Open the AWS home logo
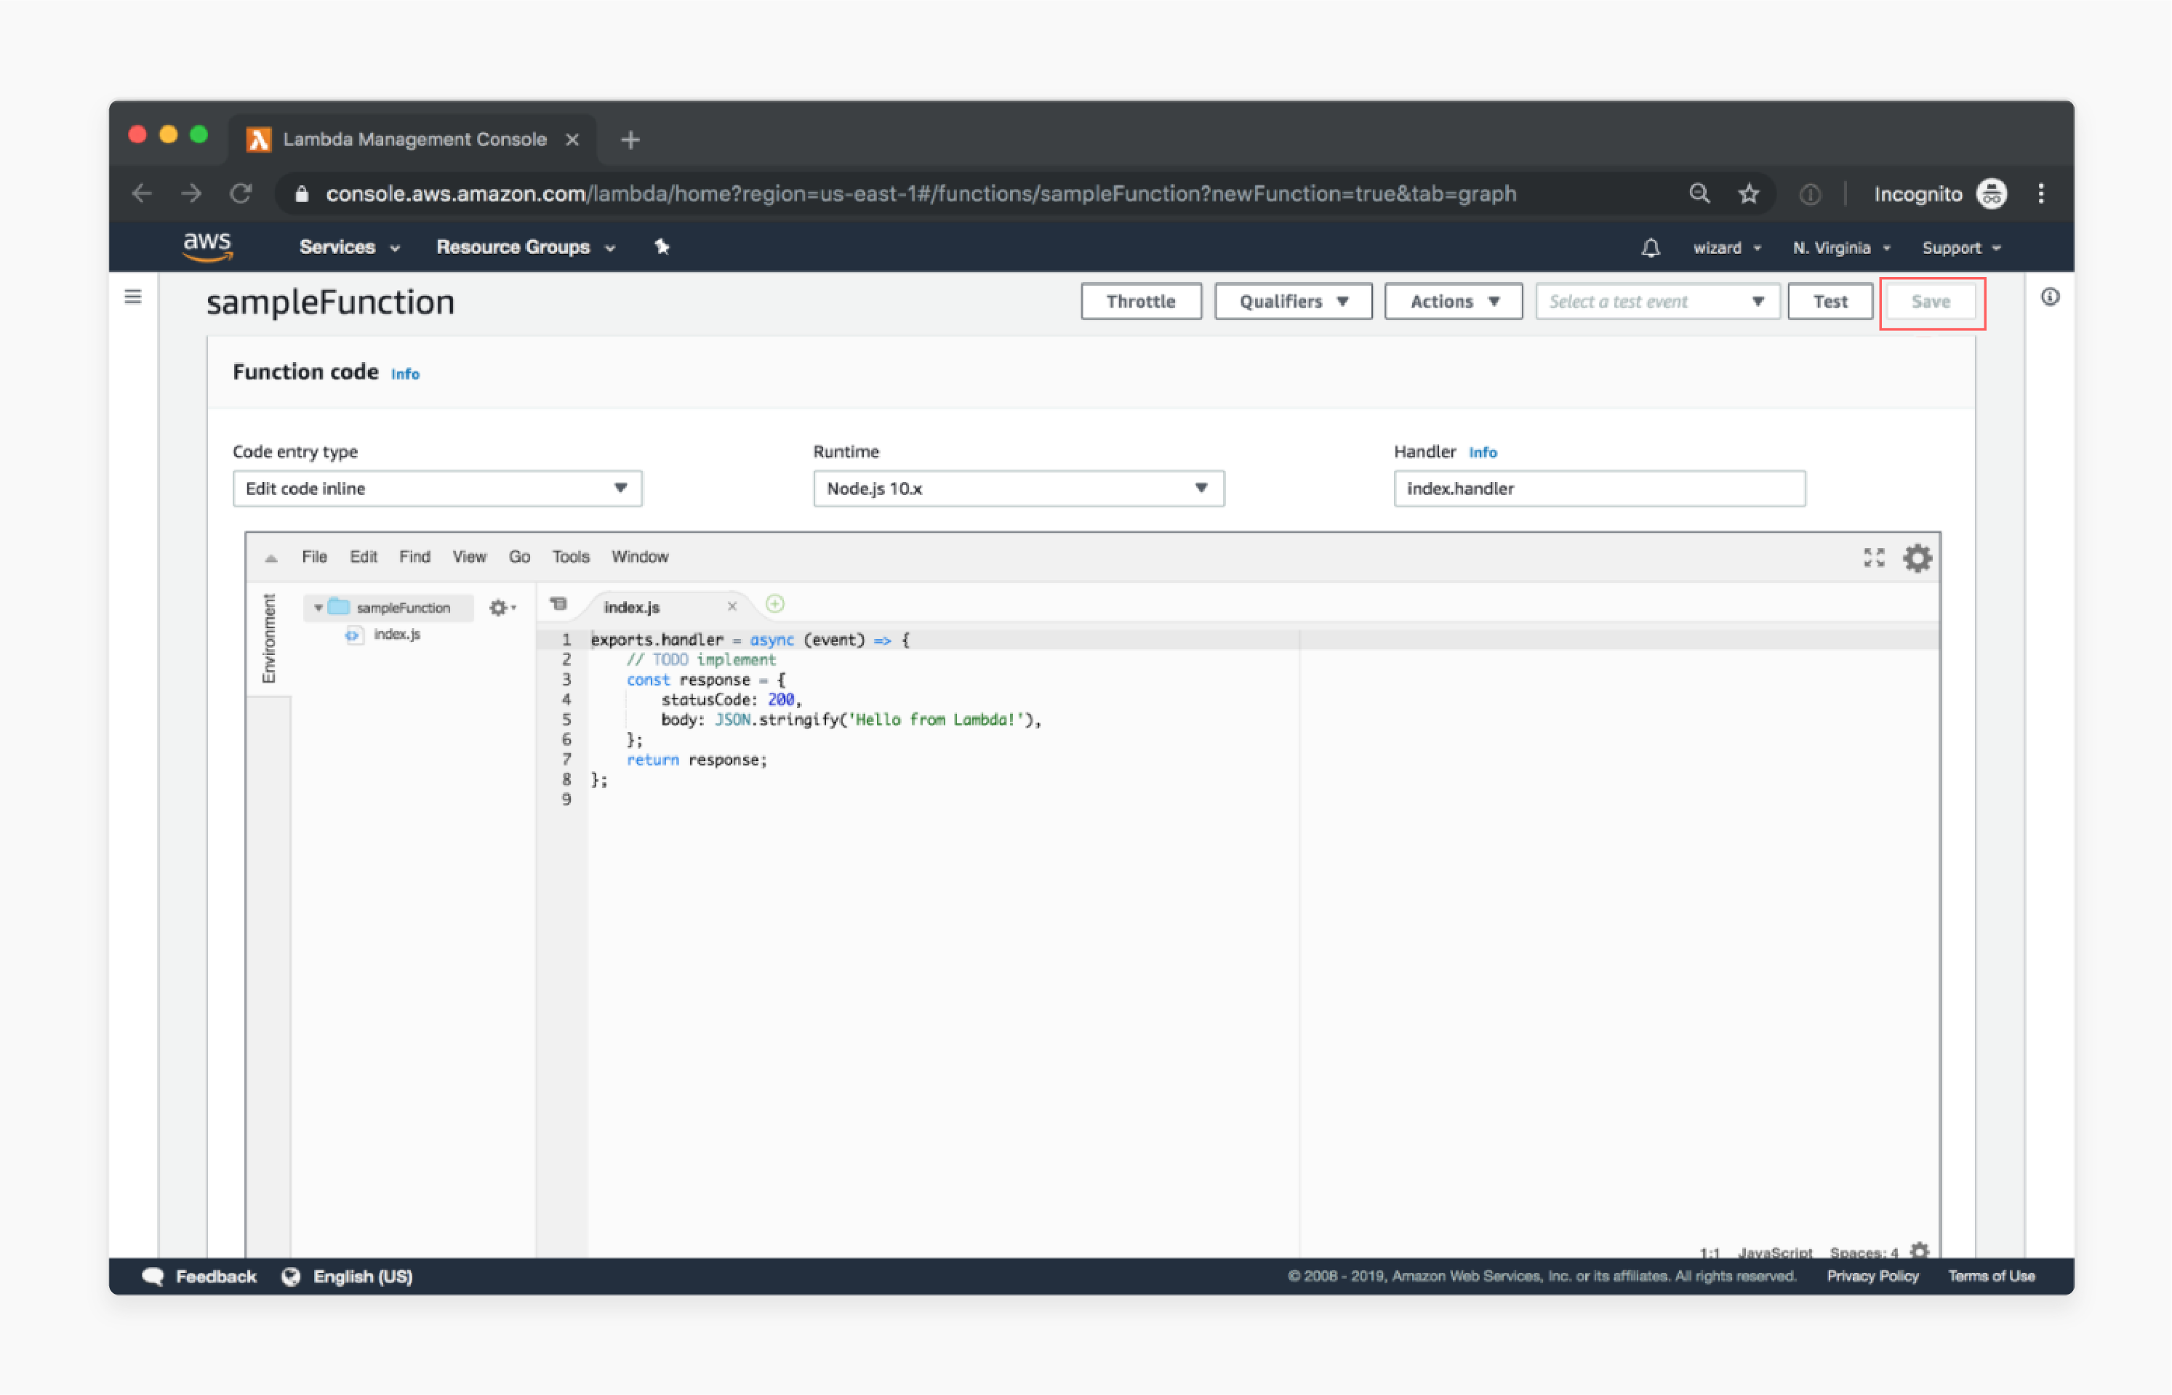The image size is (2172, 1395). click(x=207, y=246)
